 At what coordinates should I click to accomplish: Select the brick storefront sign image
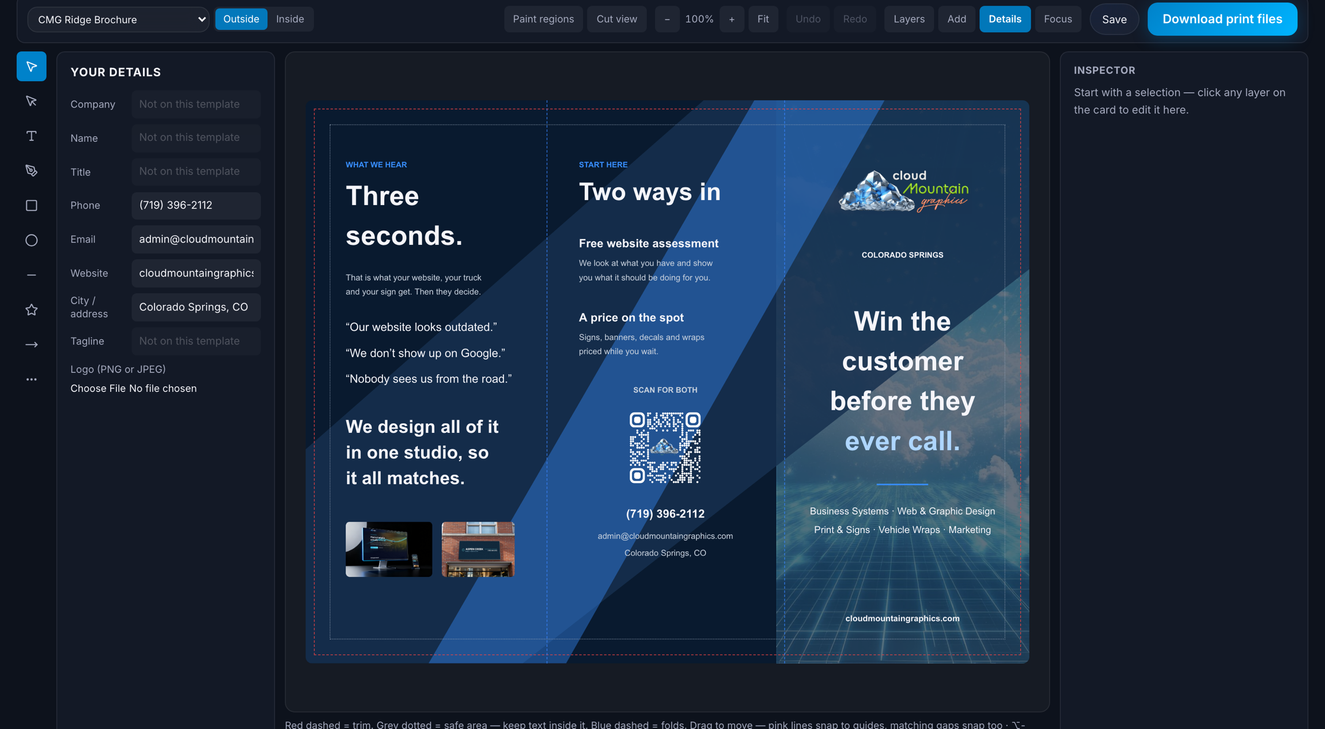478,549
